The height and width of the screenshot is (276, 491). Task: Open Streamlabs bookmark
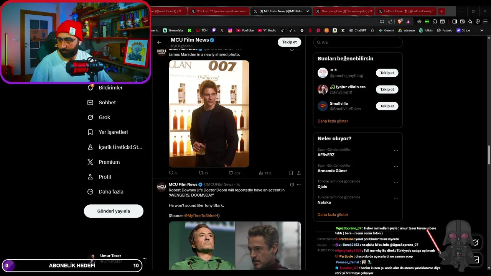pyautogui.click(x=173, y=30)
